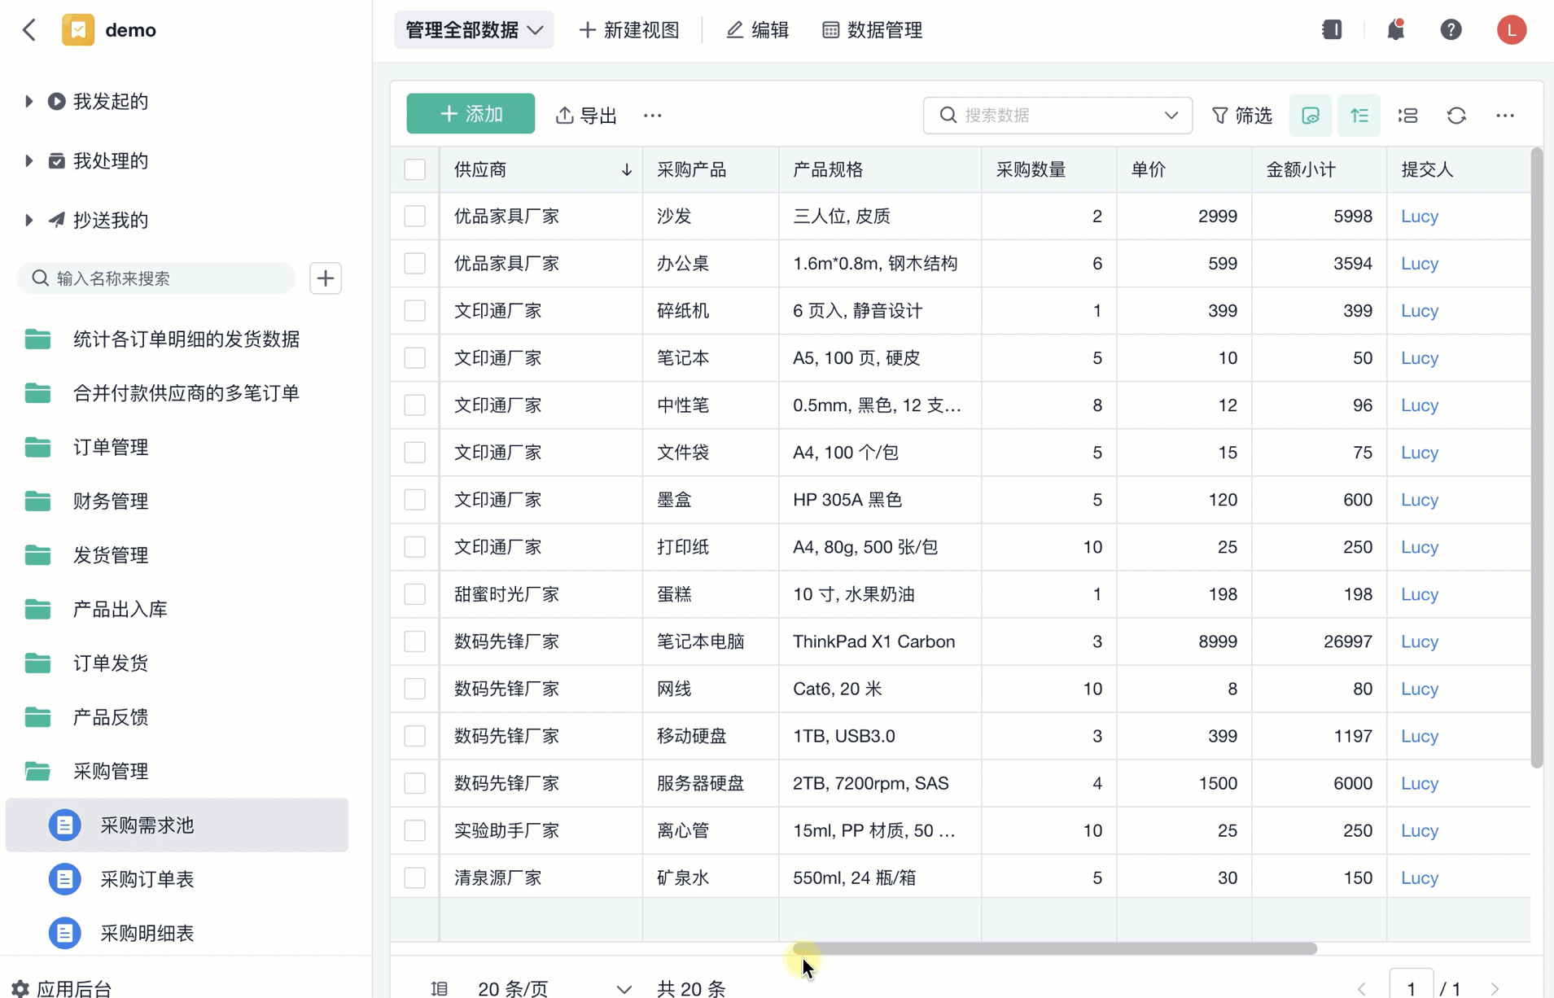Image resolution: width=1554 pixels, height=998 pixels.
Task: Expand the 我发起的 tree item
Action: (x=28, y=102)
